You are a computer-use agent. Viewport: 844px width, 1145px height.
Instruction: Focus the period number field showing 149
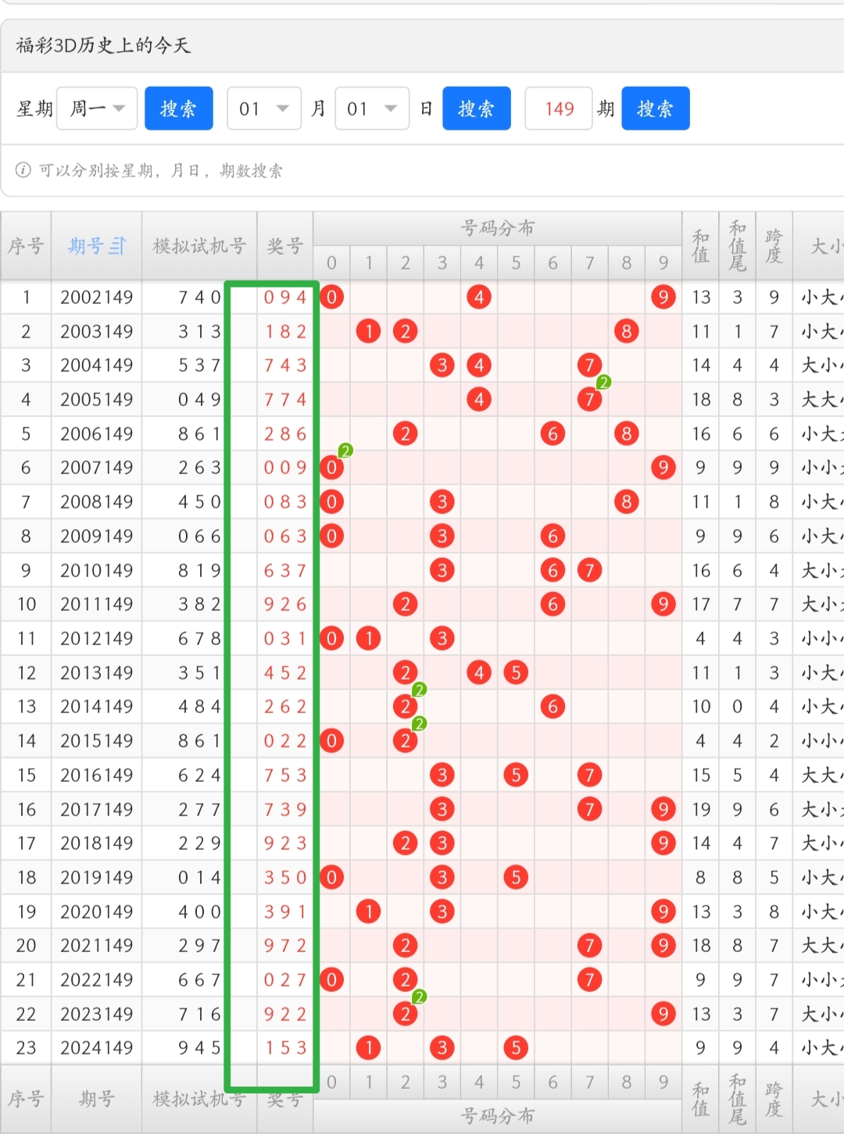click(x=559, y=109)
